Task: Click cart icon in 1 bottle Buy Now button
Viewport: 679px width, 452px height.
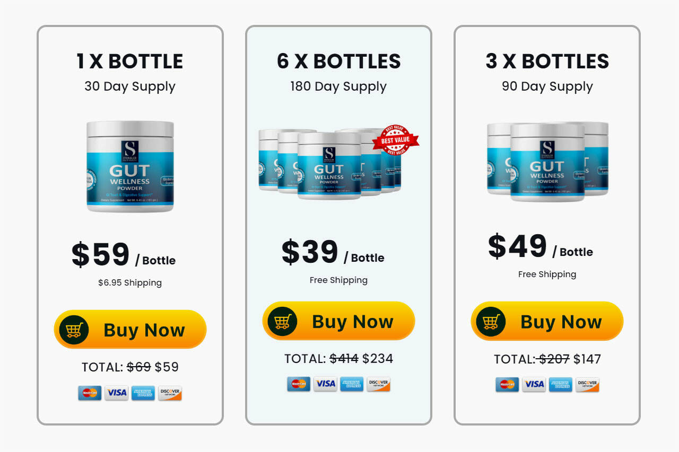Action: (x=74, y=330)
